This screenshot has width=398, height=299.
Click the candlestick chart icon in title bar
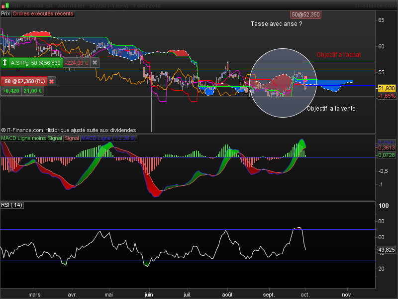click(5, 5)
